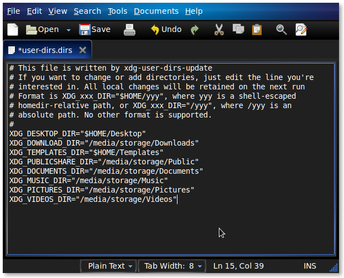The image size is (344, 278).
Task: Undo the last edit
Action: 166,30
